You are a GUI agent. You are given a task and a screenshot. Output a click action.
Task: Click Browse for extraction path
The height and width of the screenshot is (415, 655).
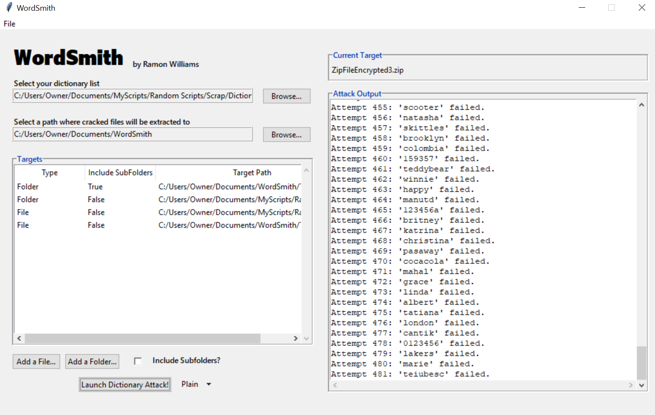click(x=286, y=135)
